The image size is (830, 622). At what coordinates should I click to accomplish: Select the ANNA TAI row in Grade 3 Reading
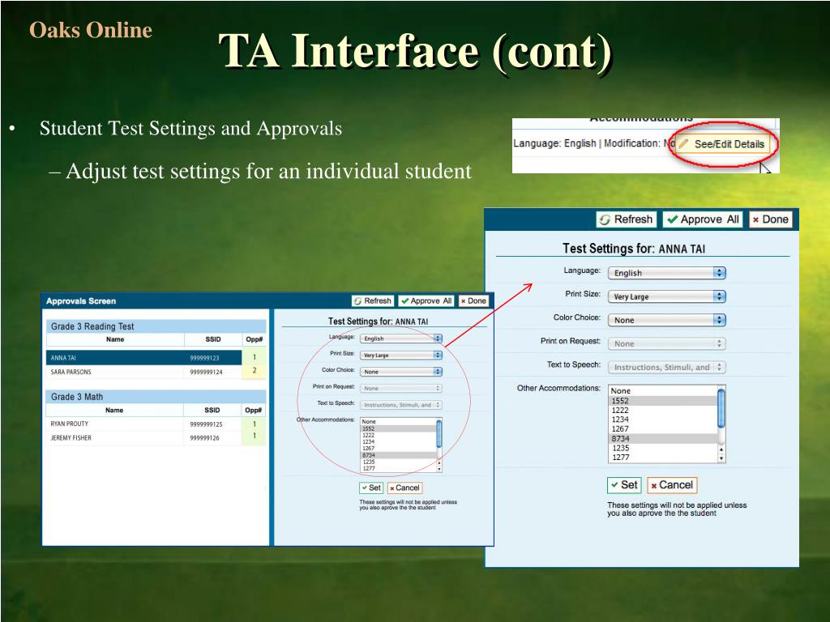click(x=143, y=357)
